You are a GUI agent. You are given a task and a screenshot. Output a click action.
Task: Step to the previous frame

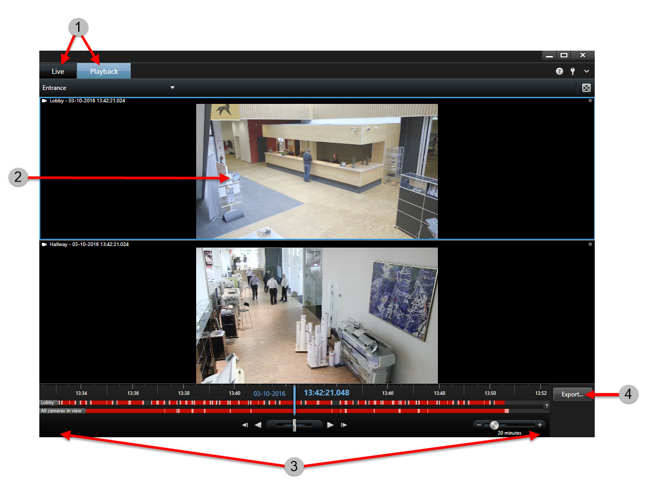point(245,425)
